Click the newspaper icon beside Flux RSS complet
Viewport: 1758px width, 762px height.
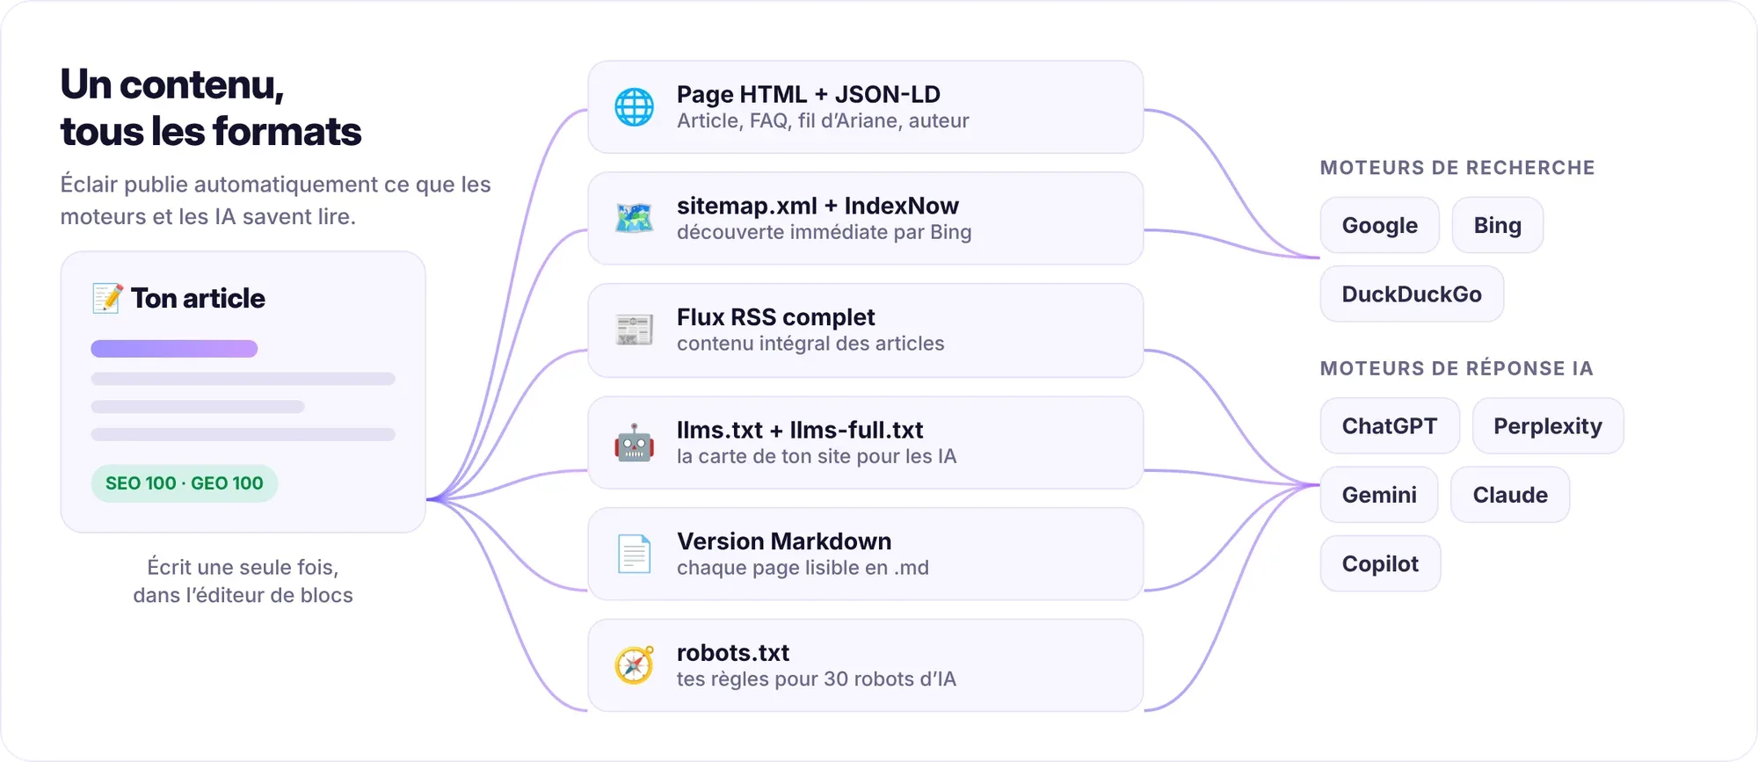coord(634,330)
